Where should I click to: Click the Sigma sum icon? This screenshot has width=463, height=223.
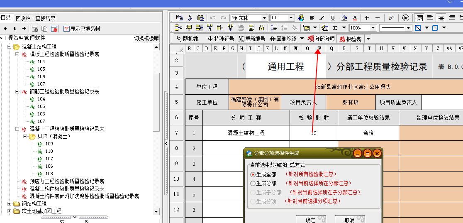pos(335,28)
